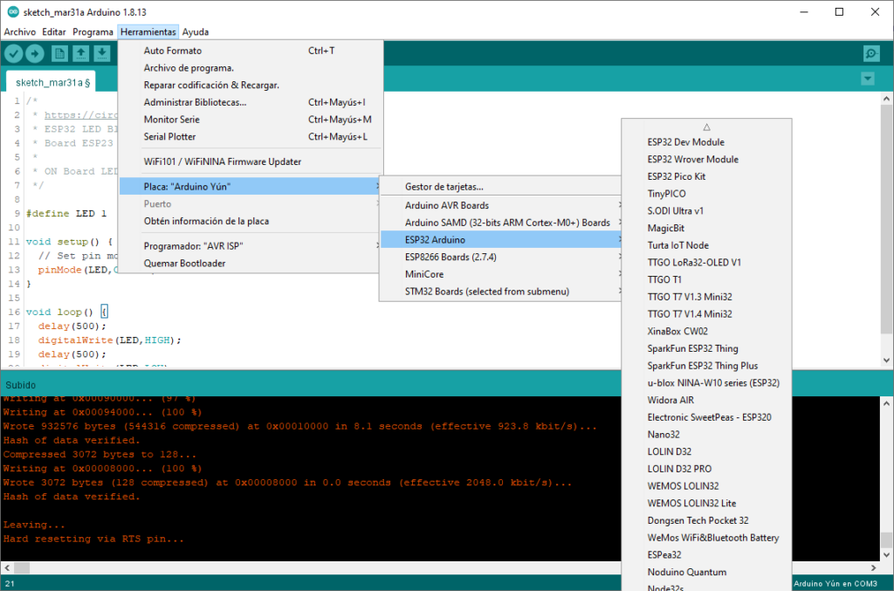The width and height of the screenshot is (894, 591).
Task: Click the board list scroll-up triangle
Action: click(706, 127)
